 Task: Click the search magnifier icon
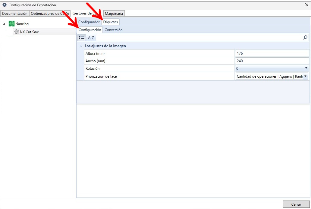[x=305, y=37]
